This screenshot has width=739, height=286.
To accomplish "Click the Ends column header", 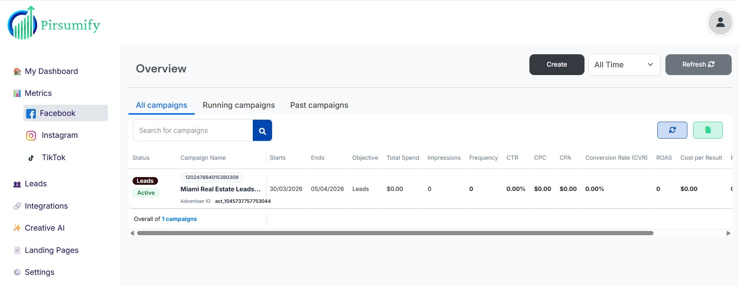I will pyautogui.click(x=317, y=158).
